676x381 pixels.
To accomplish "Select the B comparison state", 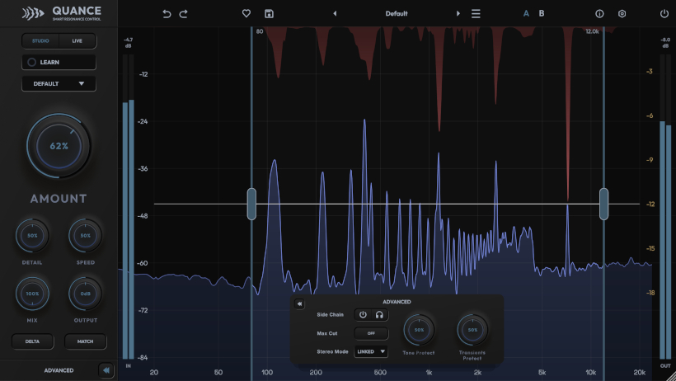I will pos(542,13).
